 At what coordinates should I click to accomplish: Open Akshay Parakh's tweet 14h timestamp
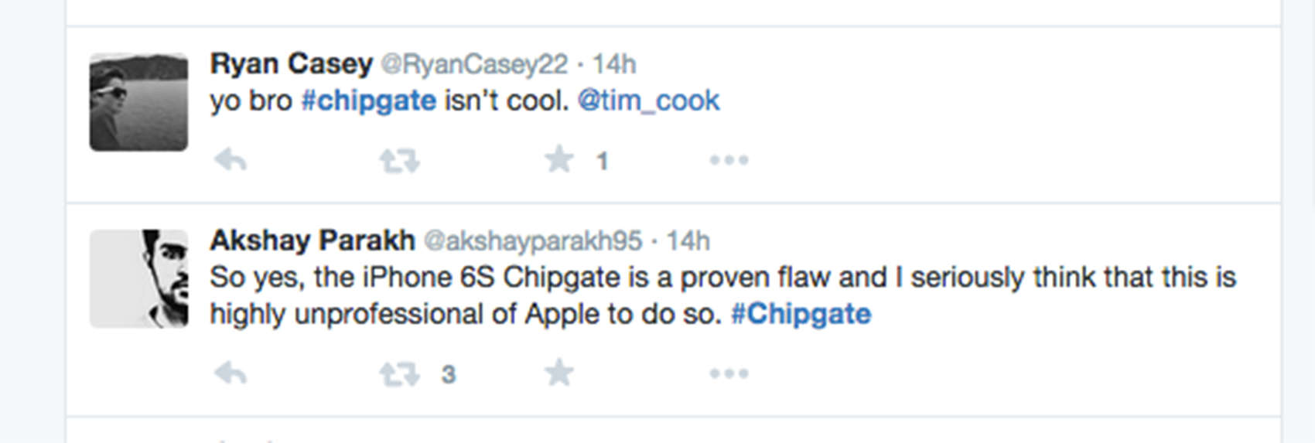coord(688,241)
